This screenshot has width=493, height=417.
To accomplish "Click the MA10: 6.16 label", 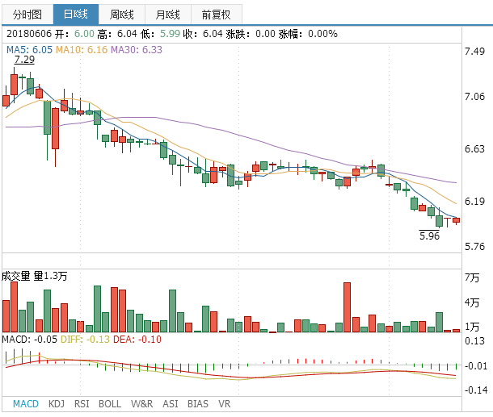I will [82, 49].
